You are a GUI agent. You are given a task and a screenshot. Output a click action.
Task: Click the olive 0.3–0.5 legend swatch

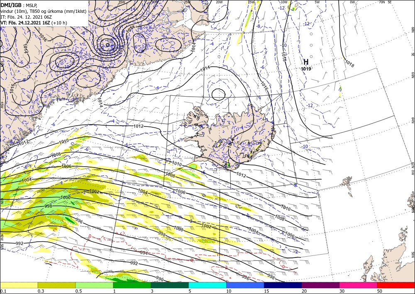point(56,285)
